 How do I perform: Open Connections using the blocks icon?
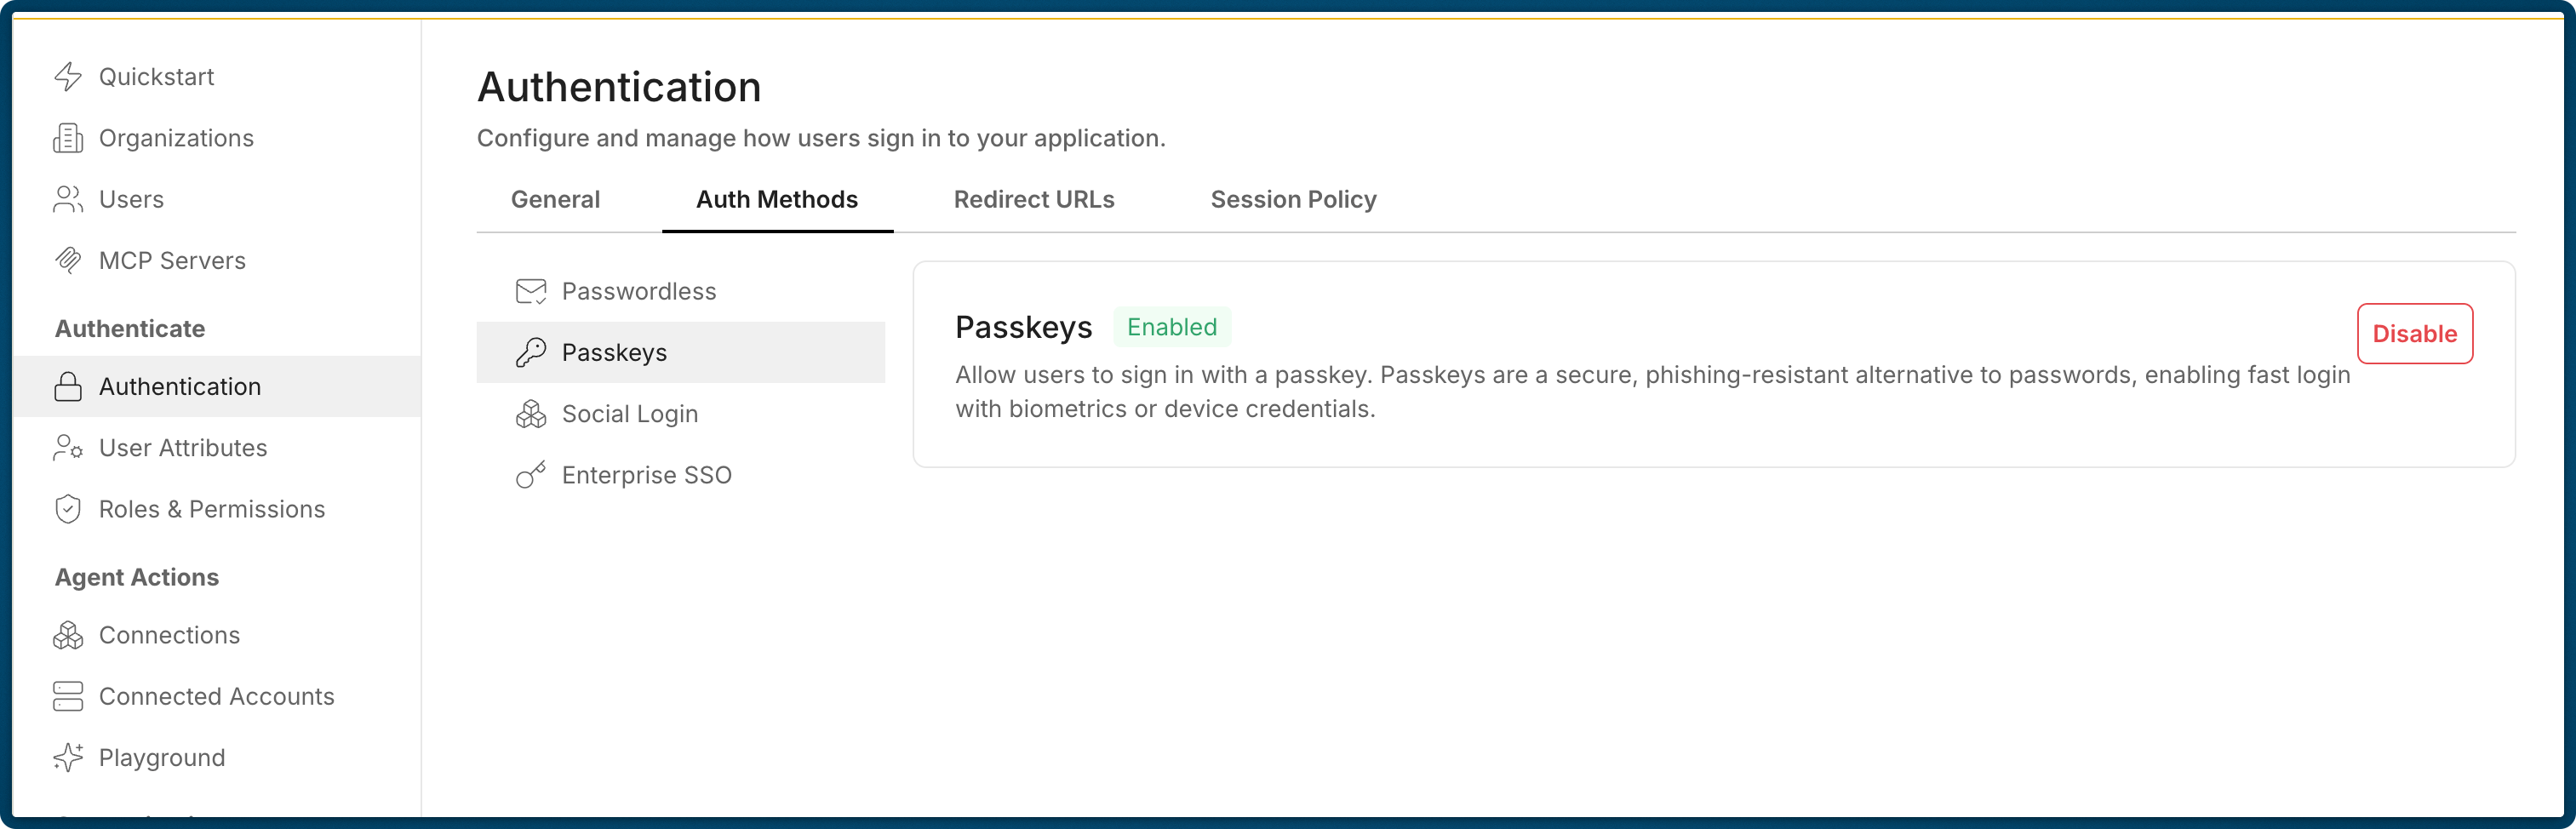[x=68, y=634]
